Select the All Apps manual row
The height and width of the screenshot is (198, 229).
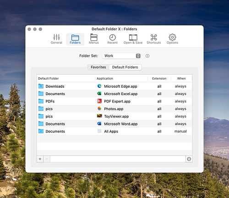114,131
